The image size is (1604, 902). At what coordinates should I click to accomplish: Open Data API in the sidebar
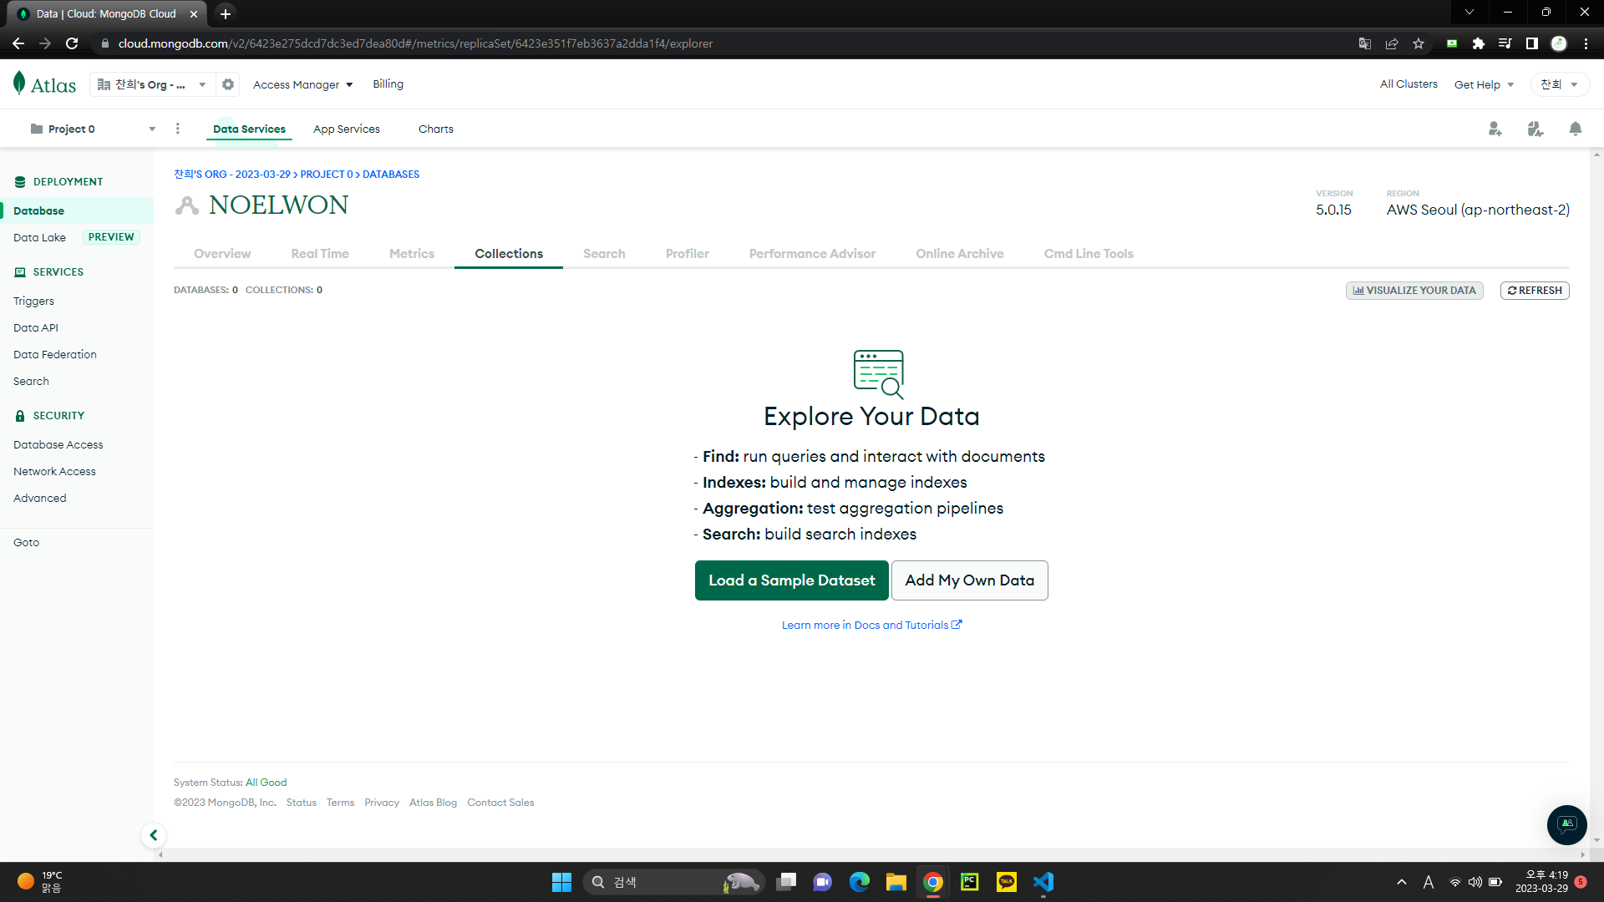coord(36,327)
